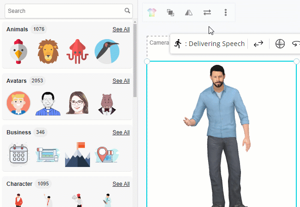Click the layer arrange icon
The height and width of the screenshot is (207, 300).
170,12
